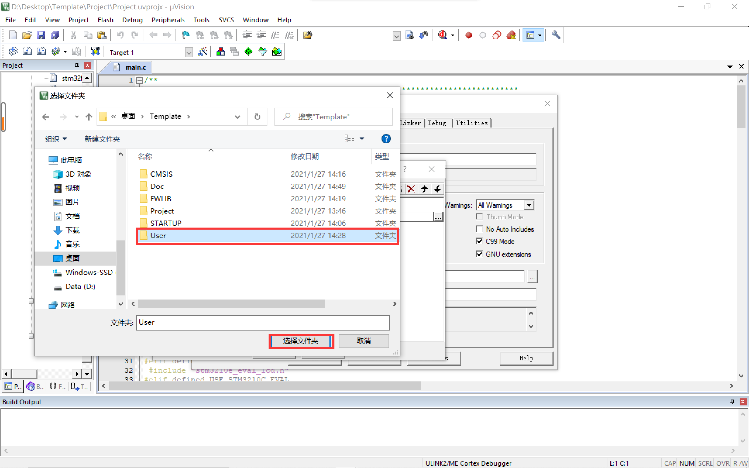Toggle the C99 Mode checkbox
749x468 pixels.
tap(480, 241)
